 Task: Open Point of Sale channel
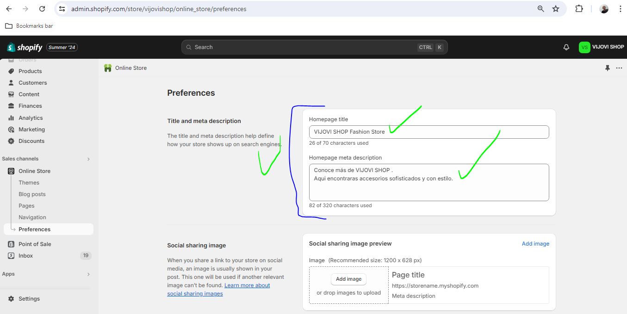(35, 244)
